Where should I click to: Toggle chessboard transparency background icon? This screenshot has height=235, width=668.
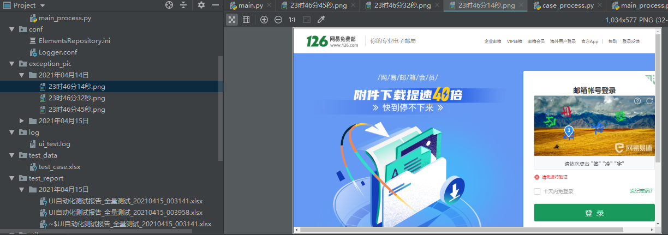(x=232, y=20)
